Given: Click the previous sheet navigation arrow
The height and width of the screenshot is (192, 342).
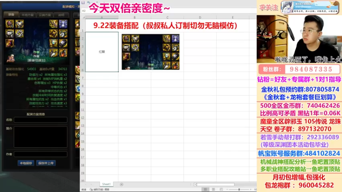Looking at the screenshot, I should [86, 184].
